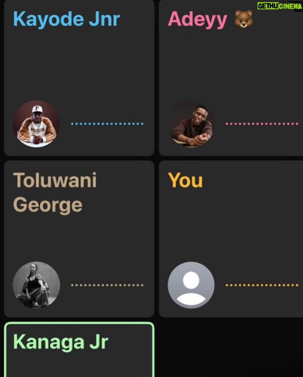Select the Kayode Jnr name label

(x=66, y=19)
